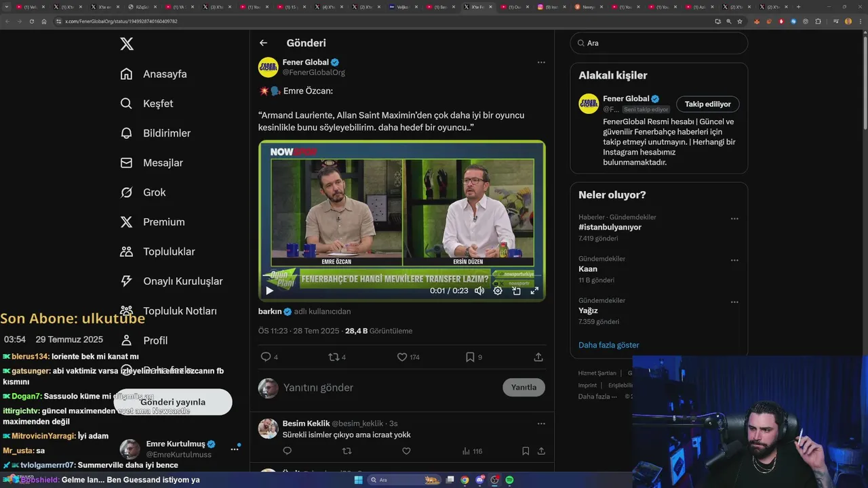Open Fener Global post options menu
Screen dimensions: 868x488
[x=541, y=62]
